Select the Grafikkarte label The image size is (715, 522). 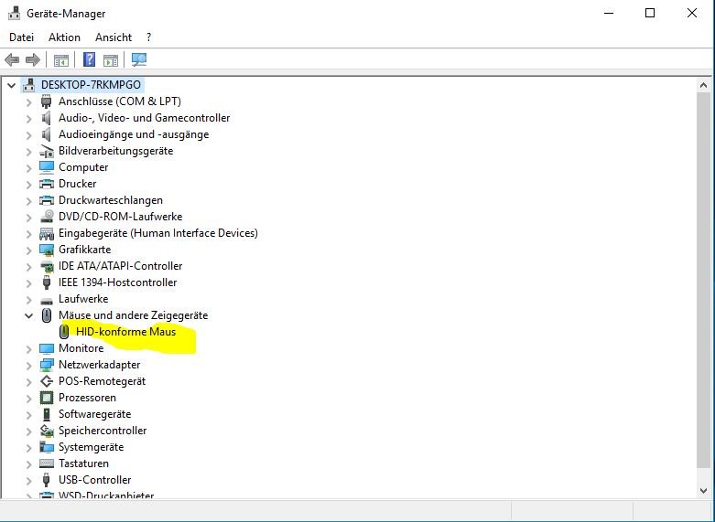tap(85, 250)
